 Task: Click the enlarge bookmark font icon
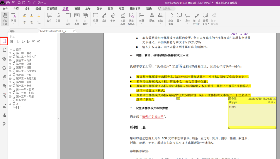point(33,42)
